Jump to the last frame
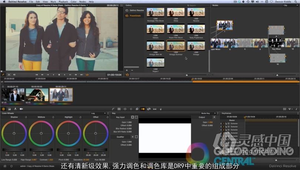This screenshot has height=170, width=300. point(82,75)
